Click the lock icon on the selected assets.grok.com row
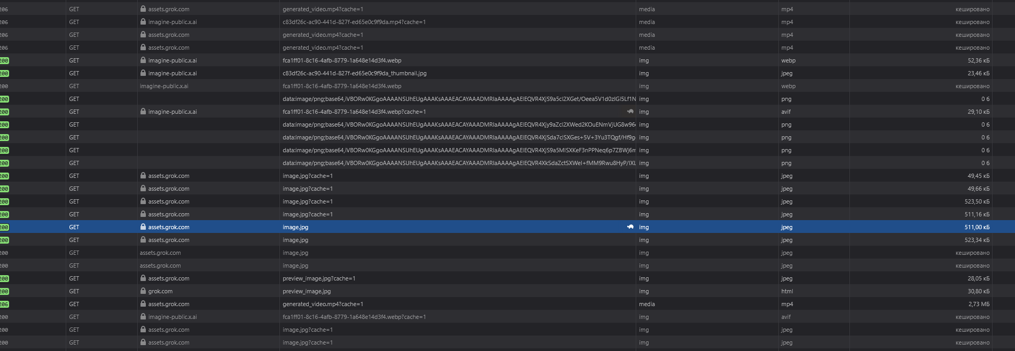This screenshot has width=1015, height=351. (143, 227)
